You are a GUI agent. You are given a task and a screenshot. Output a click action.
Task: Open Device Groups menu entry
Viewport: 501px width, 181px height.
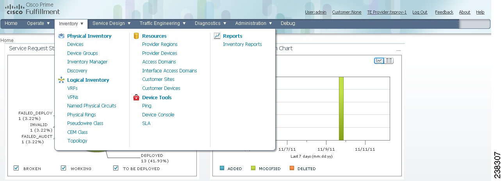coord(82,53)
